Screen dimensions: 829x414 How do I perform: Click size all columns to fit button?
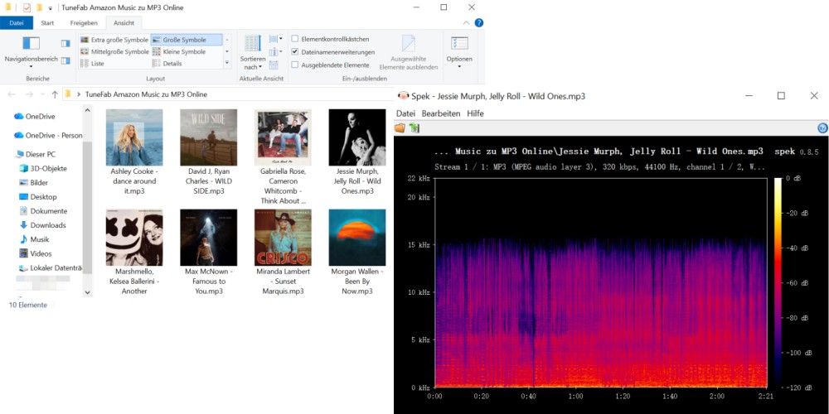pos(274,65)
